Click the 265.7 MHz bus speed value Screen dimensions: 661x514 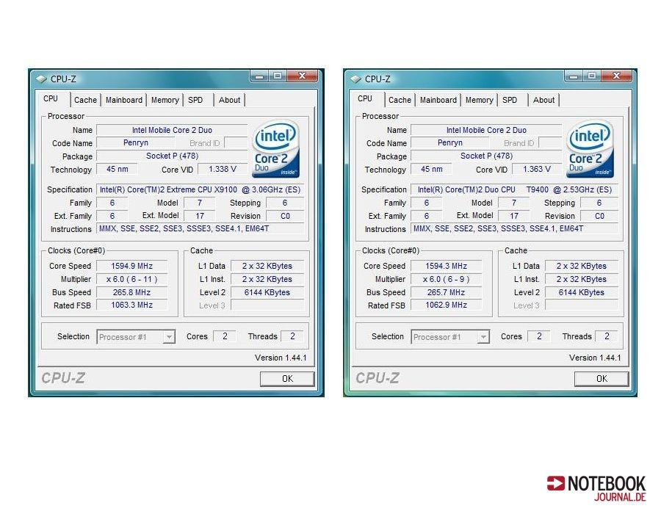tap(446, 292)
